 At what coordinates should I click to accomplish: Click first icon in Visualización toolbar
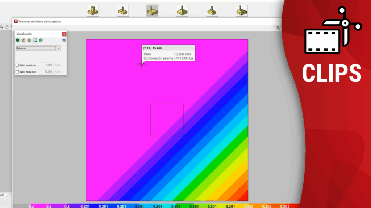17,40
